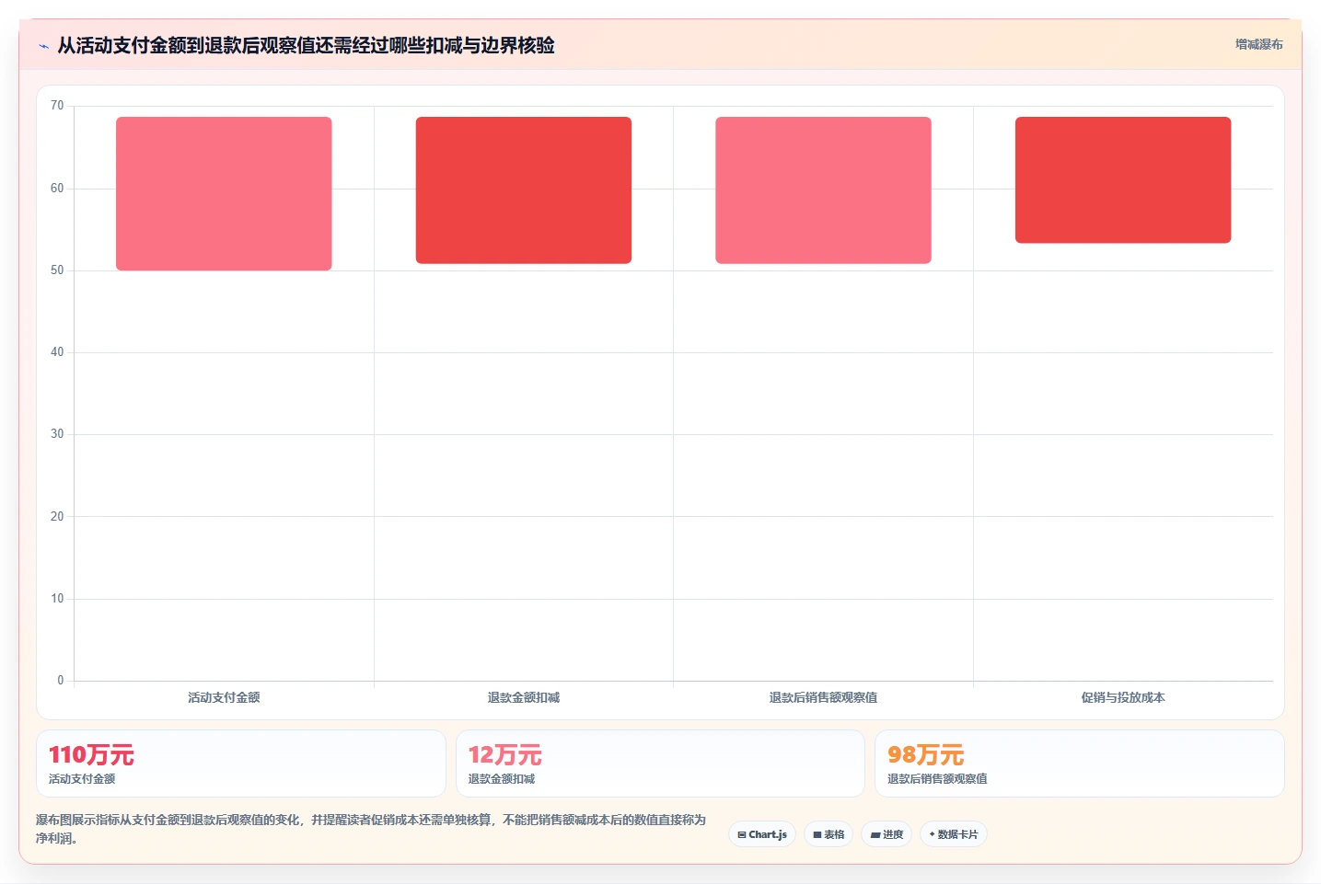The image size is (1321, 884).
Task: Click the 退款金额扣减 x-axis label
Action: click(524, 697)
